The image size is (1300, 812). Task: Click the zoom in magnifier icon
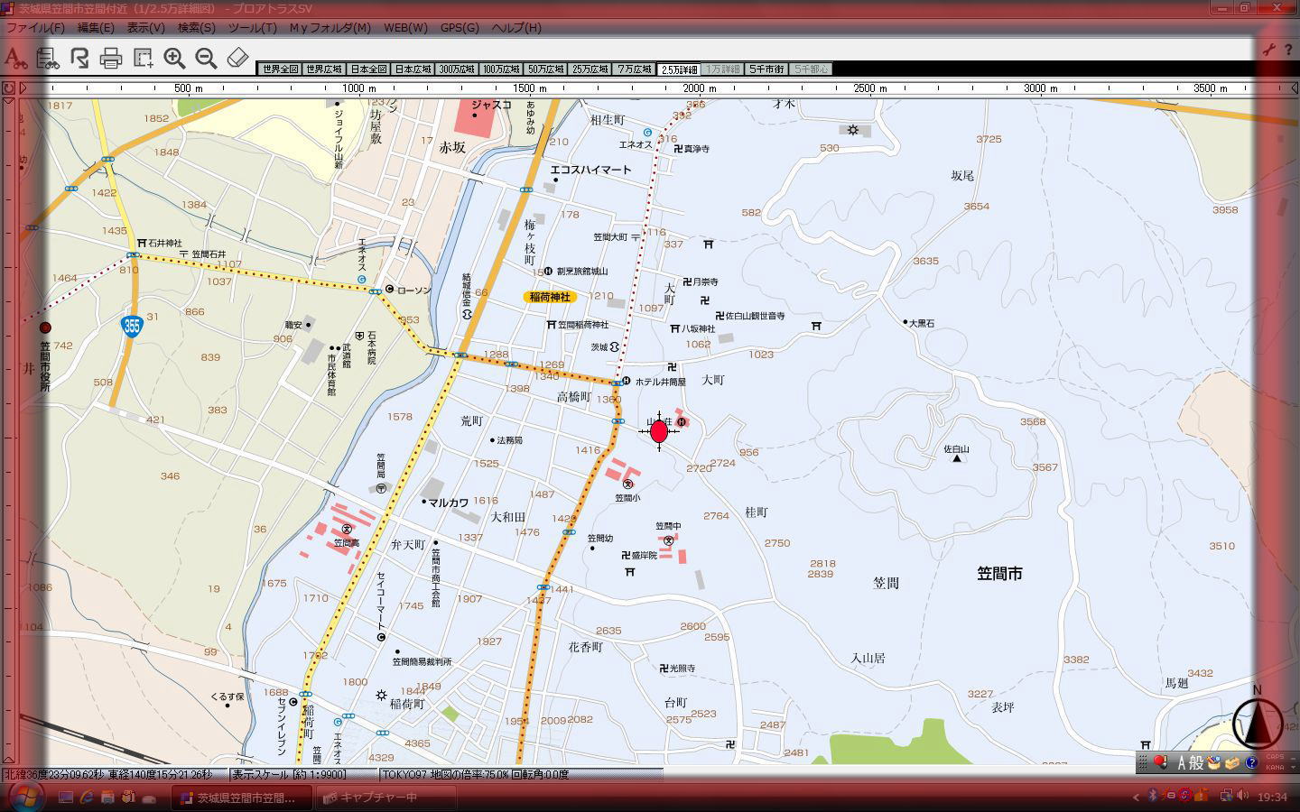[174, 59]
